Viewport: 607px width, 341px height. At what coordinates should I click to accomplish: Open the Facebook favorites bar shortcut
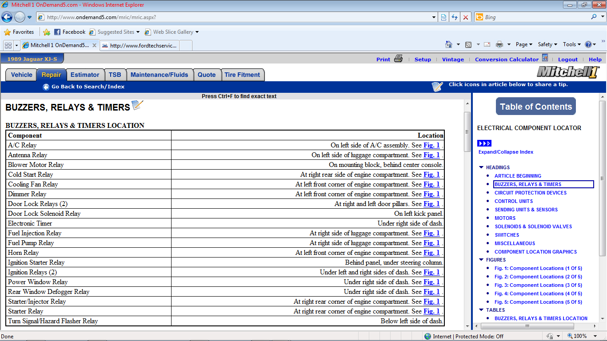[70, 32]
